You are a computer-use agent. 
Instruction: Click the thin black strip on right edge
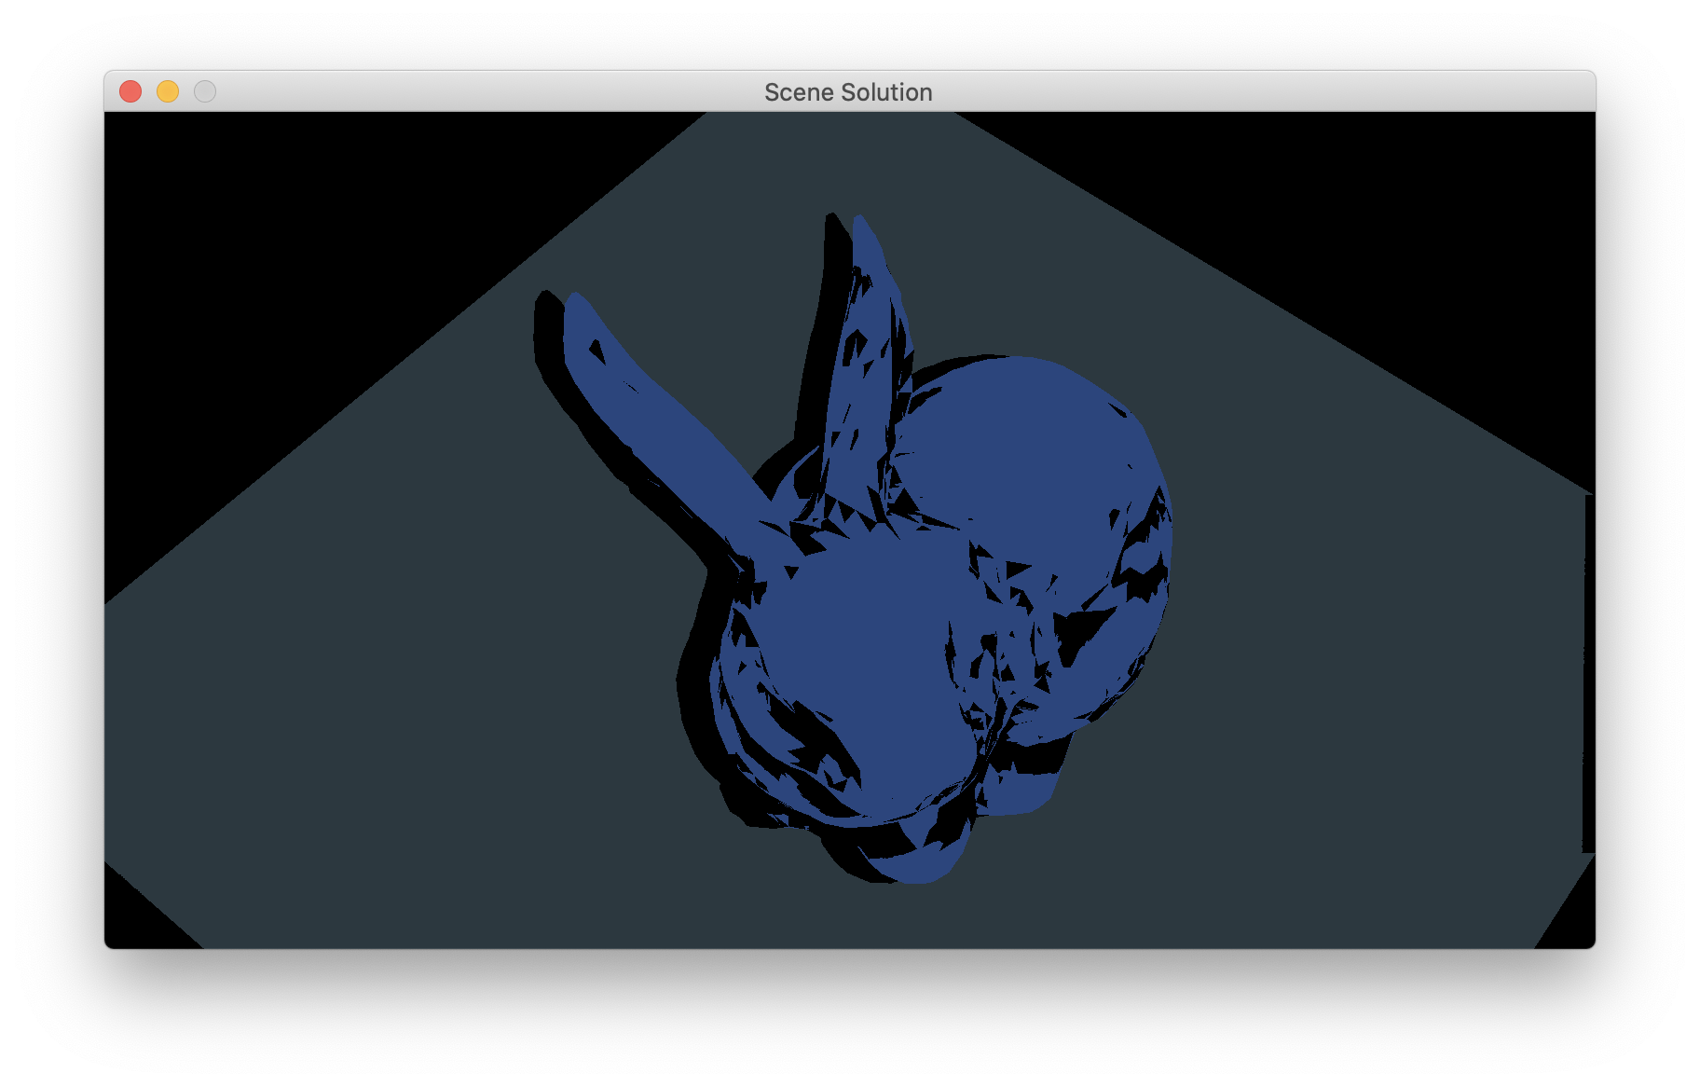pos(1589,671)
